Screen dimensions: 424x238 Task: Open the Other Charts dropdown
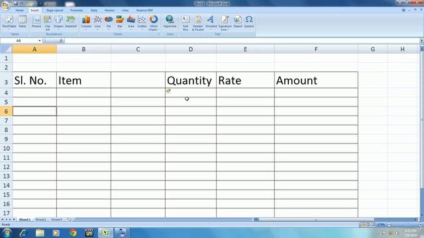click(x=154, y=23)
